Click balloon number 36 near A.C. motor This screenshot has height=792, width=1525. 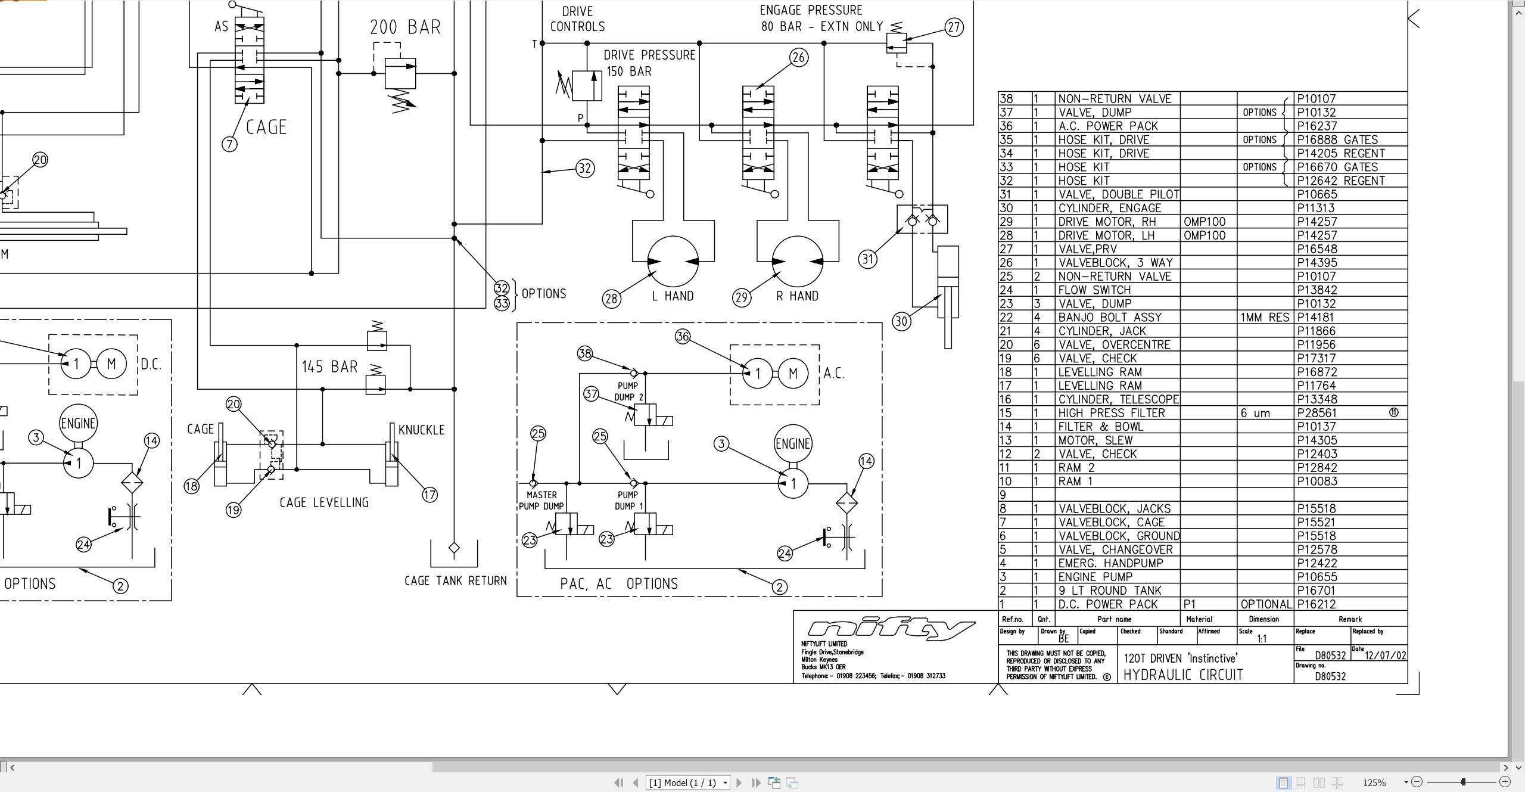point(683,337)
